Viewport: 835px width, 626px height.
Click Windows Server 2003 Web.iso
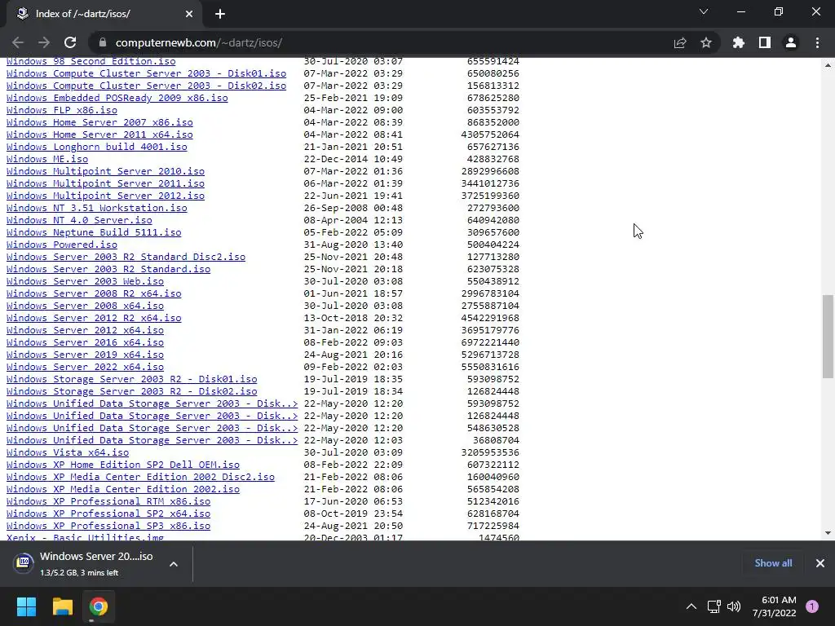(x=85, y=281)
